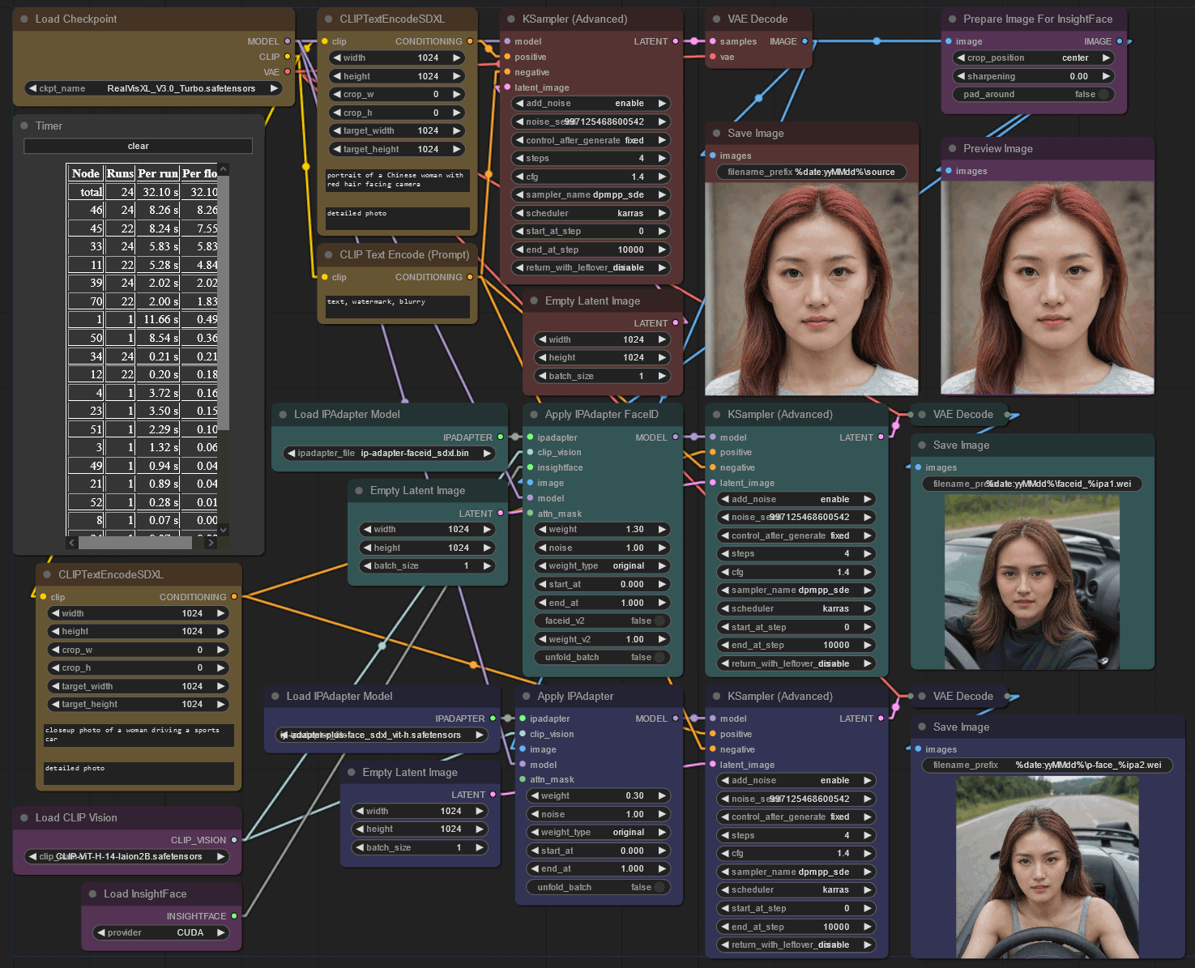Image resolution: width=1195 pixels, height=968 pixels.
Task: Collapse the Load CLIP Vision node title dot
Action: pos(24,817)
